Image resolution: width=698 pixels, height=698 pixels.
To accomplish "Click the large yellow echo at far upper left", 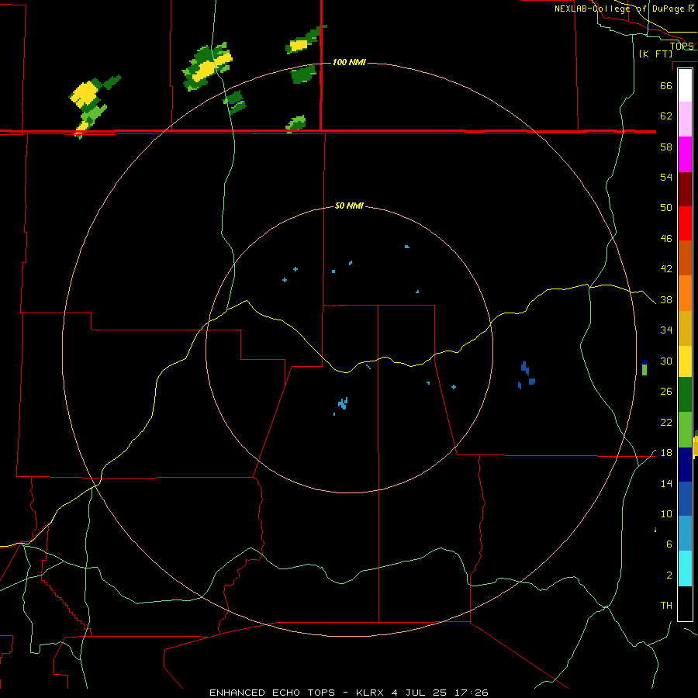I will [x=84, y=95].
